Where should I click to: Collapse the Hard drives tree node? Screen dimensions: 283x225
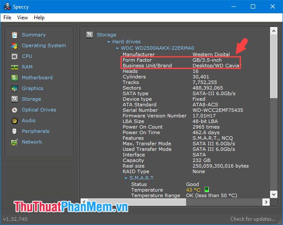pyautogui.click(x=108, y=42)
